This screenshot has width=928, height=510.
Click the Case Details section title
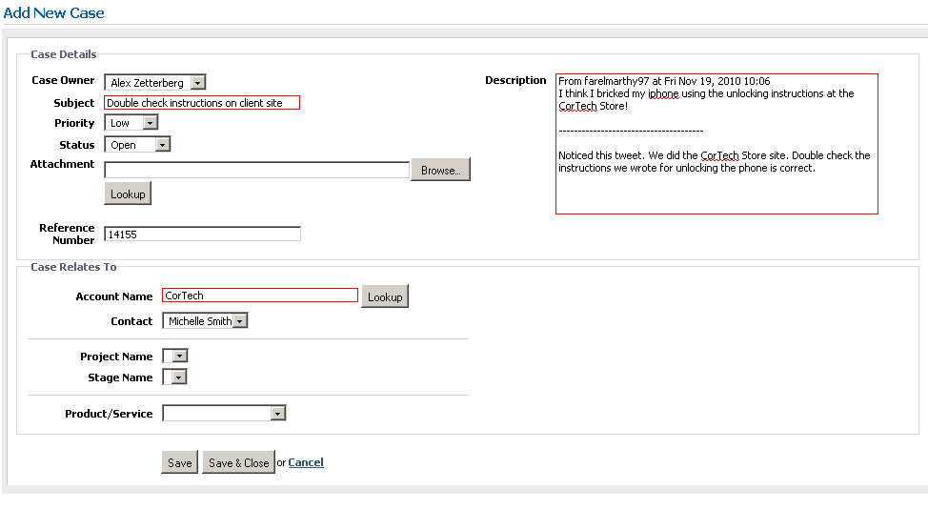[x=63, y=54]
